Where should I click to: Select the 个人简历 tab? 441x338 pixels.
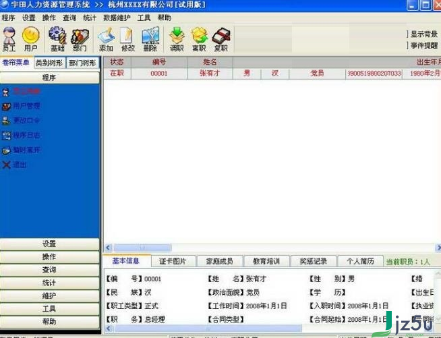[361, 262]
